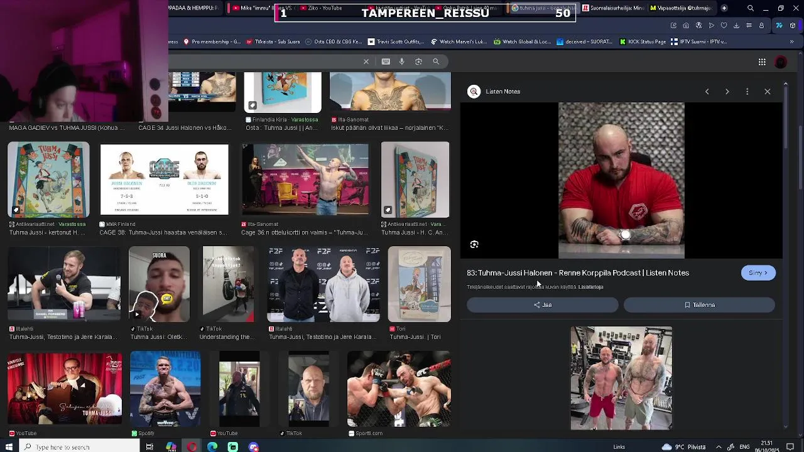804x452 pixels.
Task: Open the Travis Scott Outfits bookmark
Action: pyautogui.click(x=396, y=42)
